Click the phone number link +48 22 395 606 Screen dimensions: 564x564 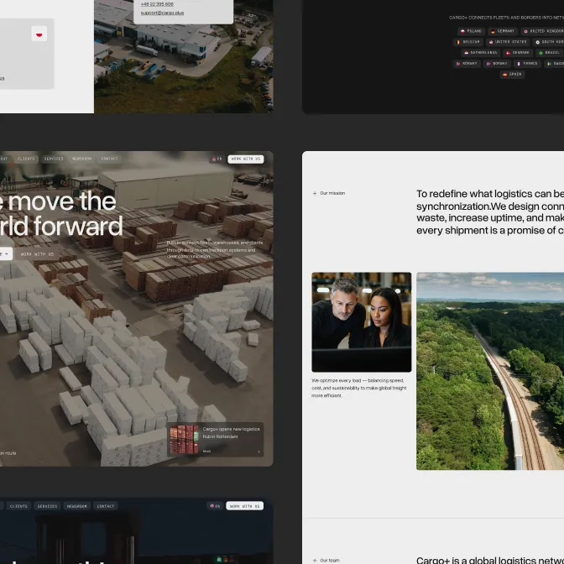point(157,4)
